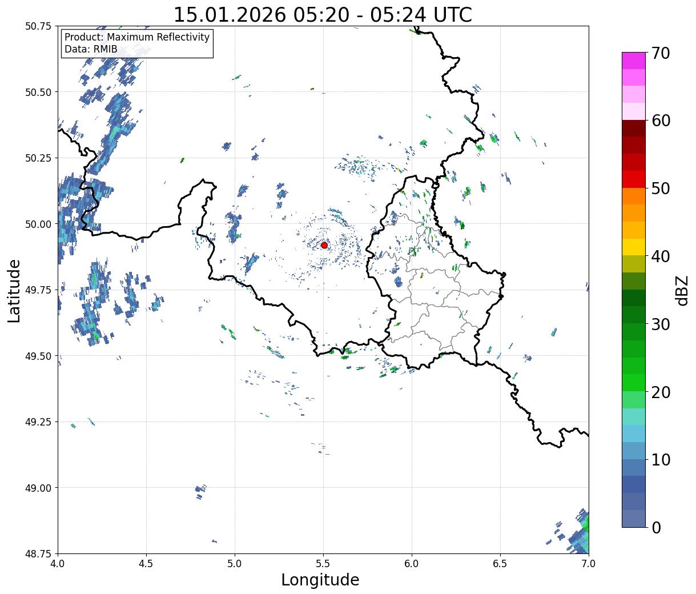
Task: Click the colorbar tick label 50
Action: click(x=660, y=188)
